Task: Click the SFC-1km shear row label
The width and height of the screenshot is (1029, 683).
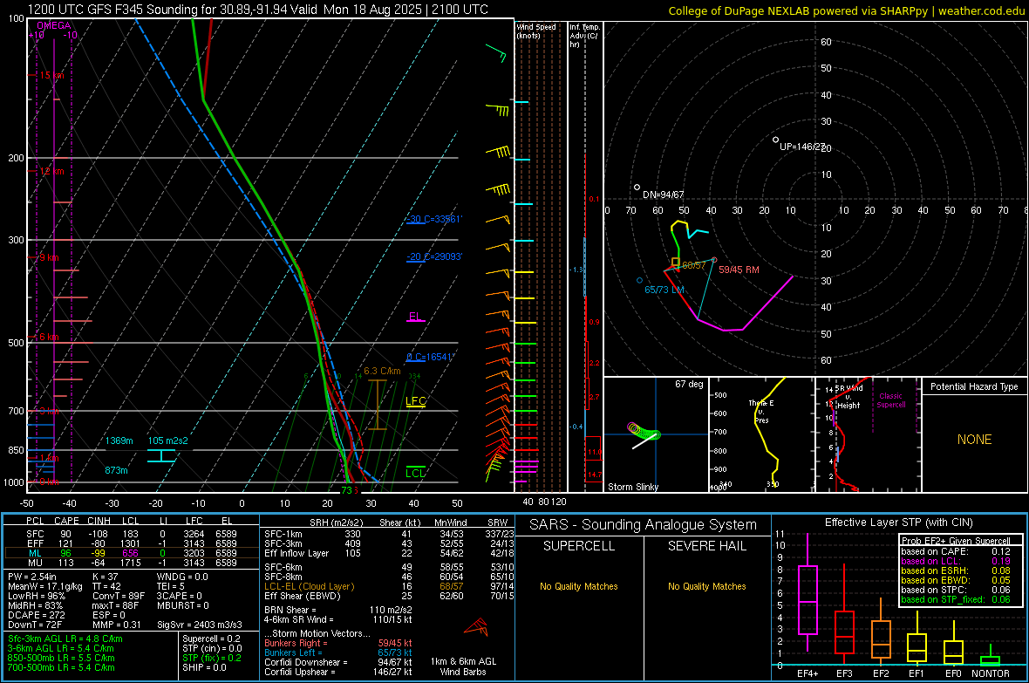Action: 283,535
